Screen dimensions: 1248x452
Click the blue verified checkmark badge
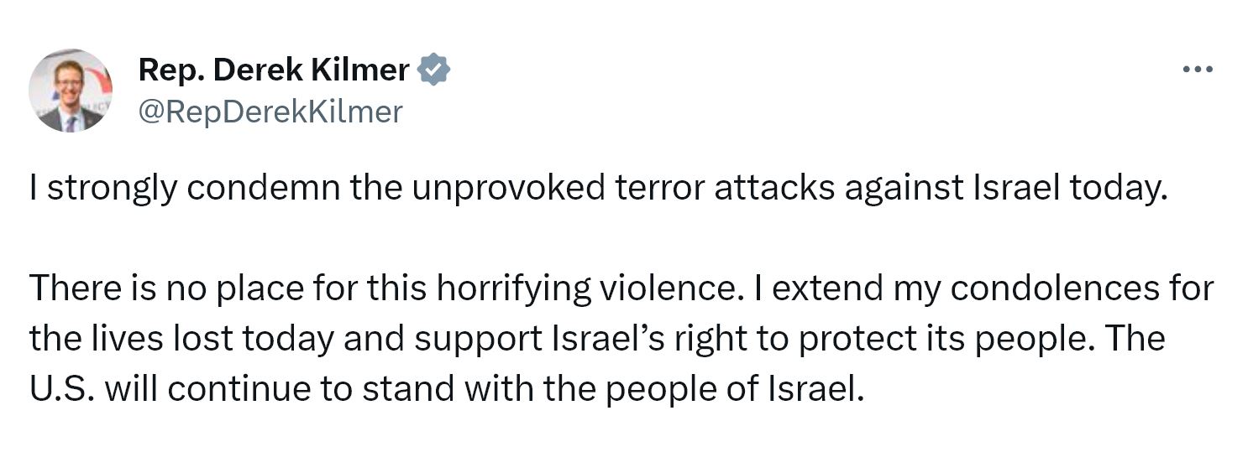pyautogui.click(x=434, y=70)
